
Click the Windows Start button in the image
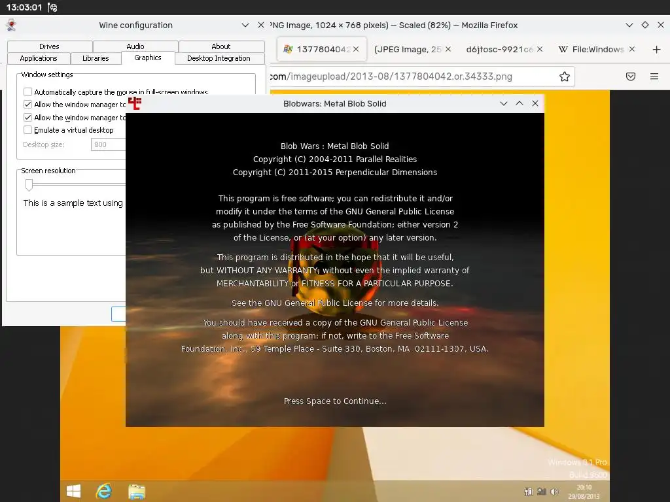tap(73, 490)
